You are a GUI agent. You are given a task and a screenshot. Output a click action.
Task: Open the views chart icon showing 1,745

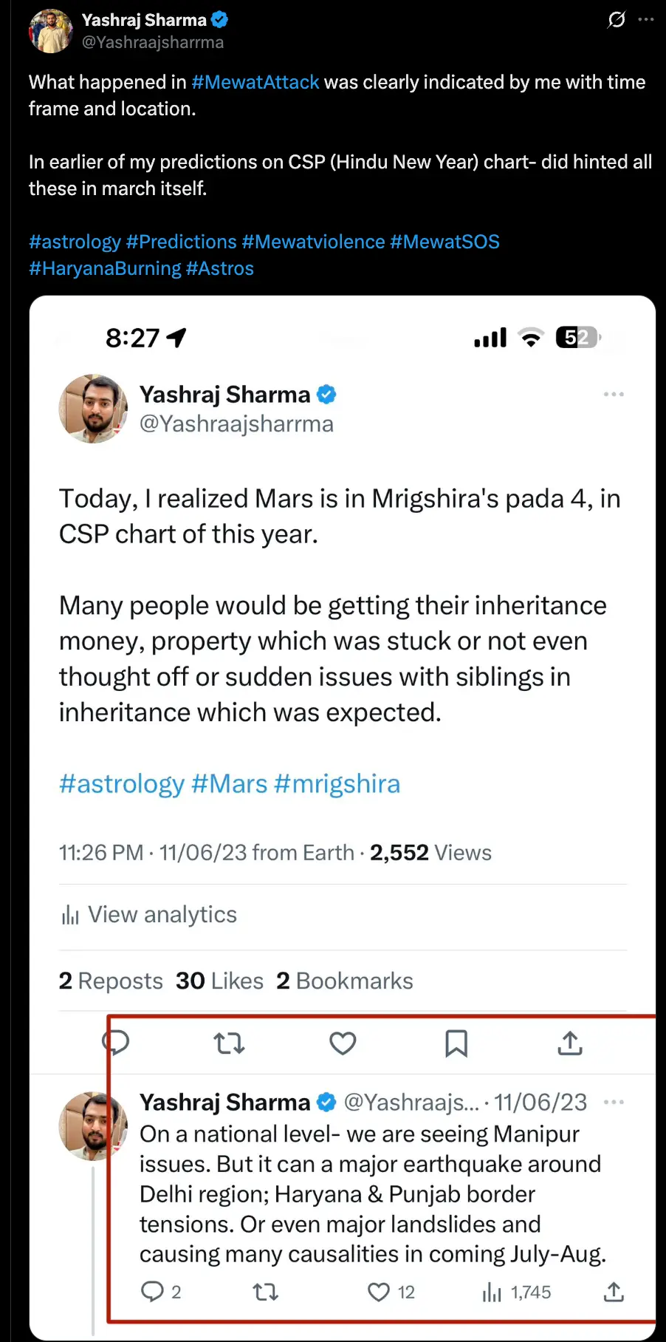[x=492, y=1292]
